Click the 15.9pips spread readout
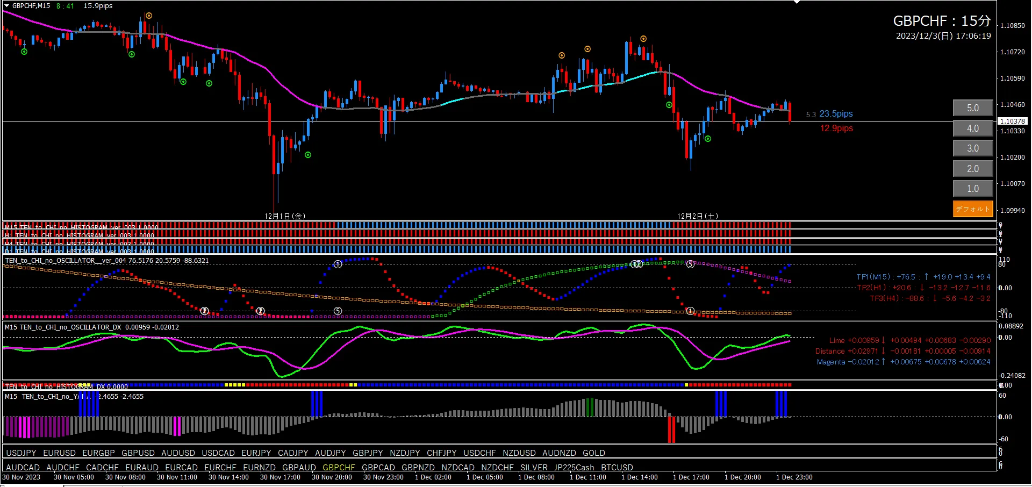 (98, 6)
